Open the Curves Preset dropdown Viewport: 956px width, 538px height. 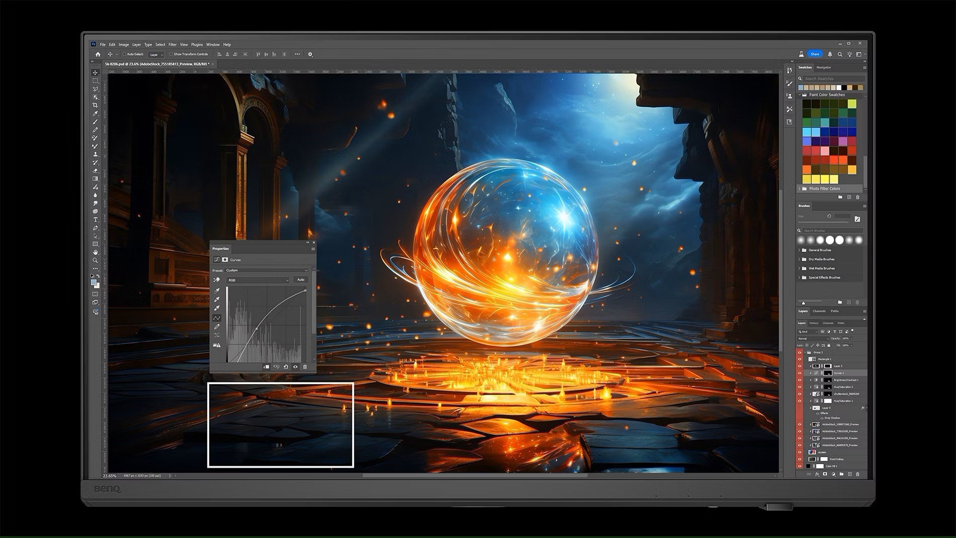(267, 270)
